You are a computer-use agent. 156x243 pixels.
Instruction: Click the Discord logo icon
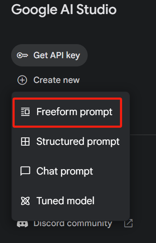tap(22, 224)
